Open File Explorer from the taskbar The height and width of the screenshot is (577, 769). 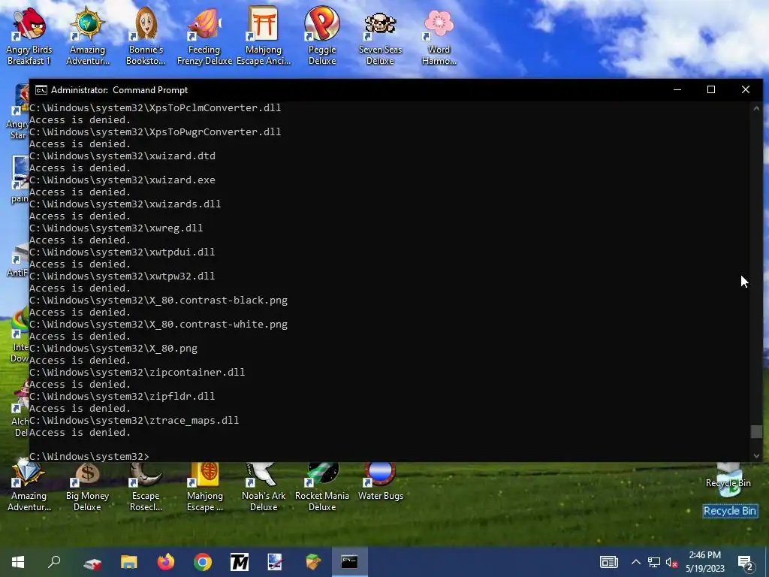tap(129, 562)
